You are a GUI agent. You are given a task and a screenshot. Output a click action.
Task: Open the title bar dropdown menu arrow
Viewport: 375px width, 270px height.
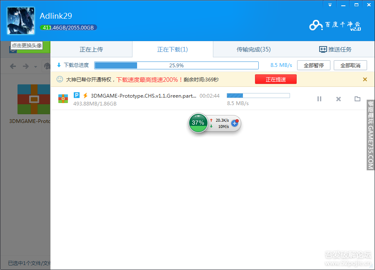[330, 5]
